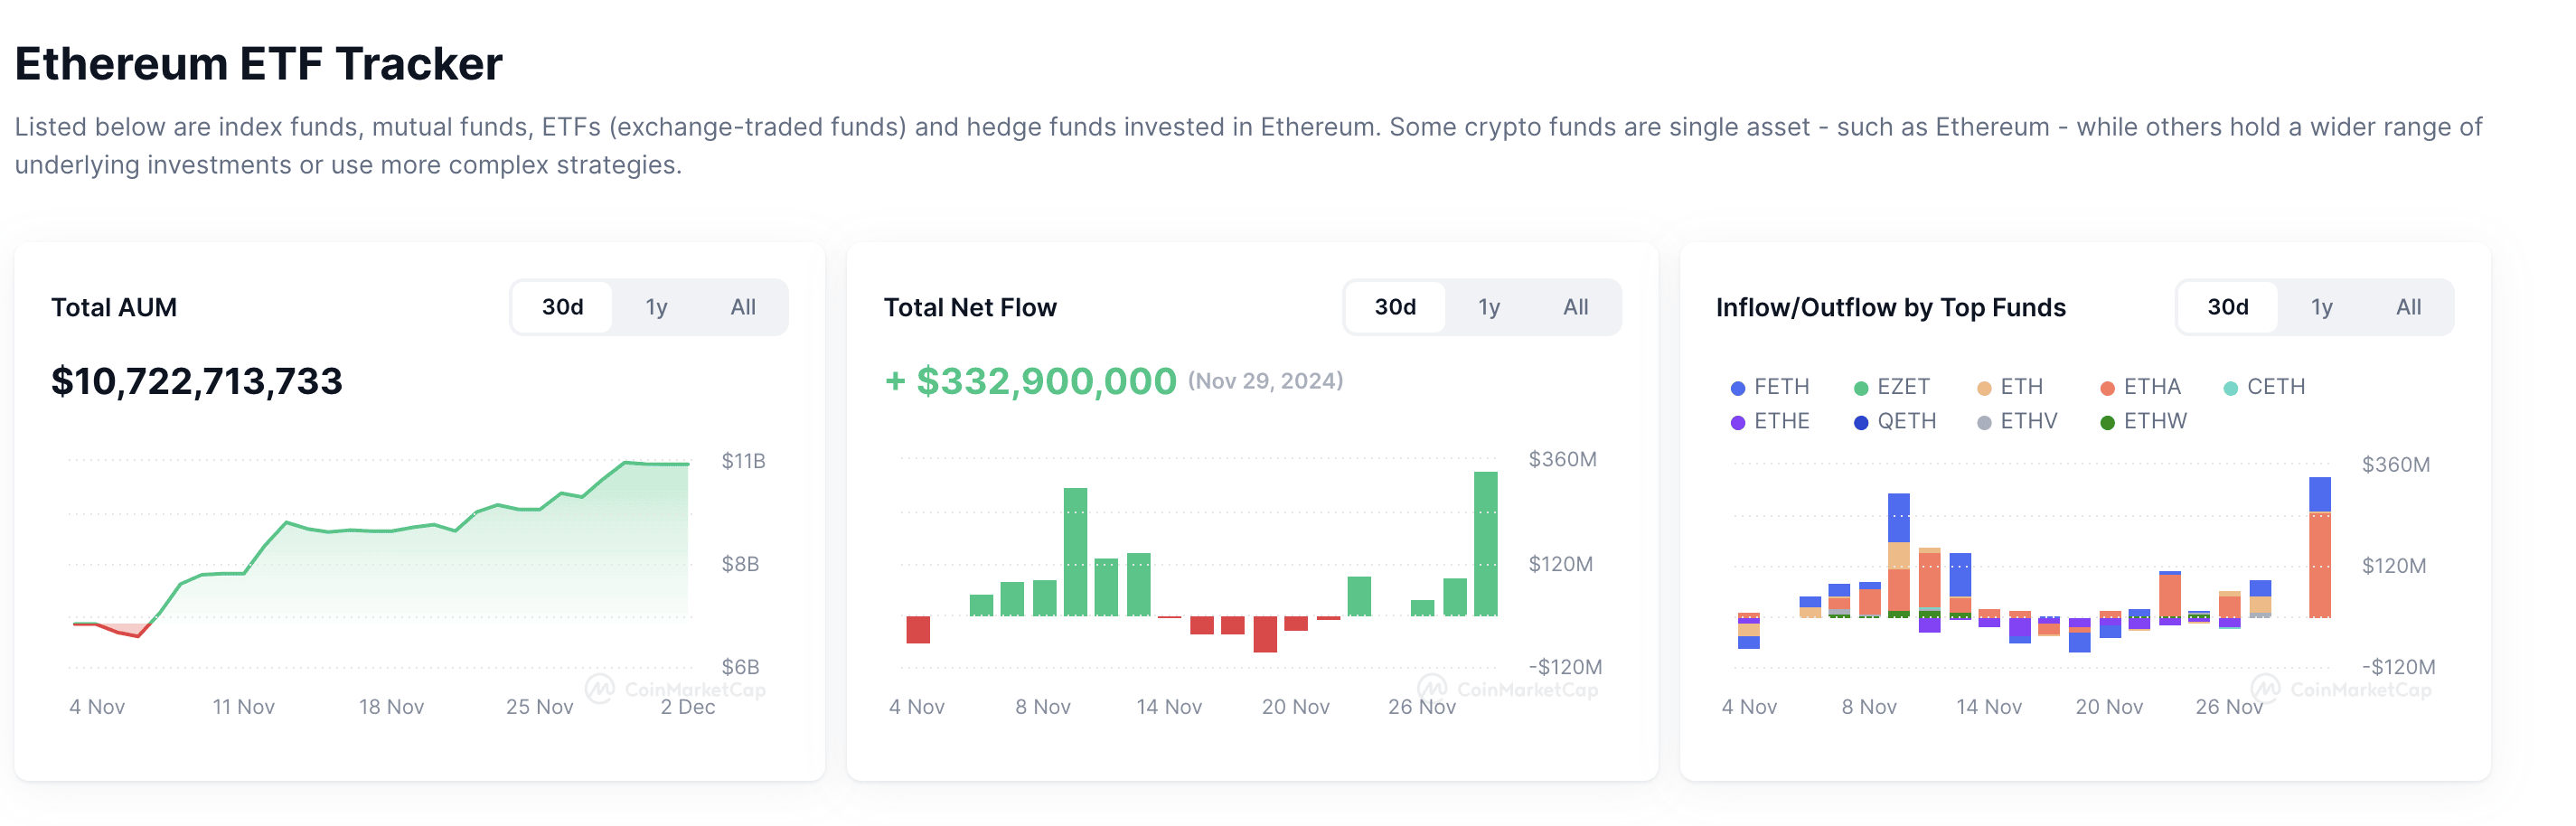
Task: Show All time for Total Net Flow
Action: (x=1576, y=307)
